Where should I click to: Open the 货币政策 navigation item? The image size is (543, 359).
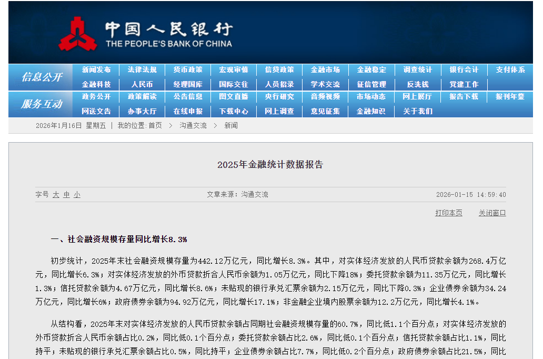188,69
